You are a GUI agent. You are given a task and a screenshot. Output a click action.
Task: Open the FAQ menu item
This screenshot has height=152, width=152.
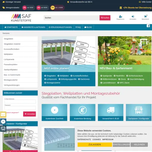(x=78, y=27)
